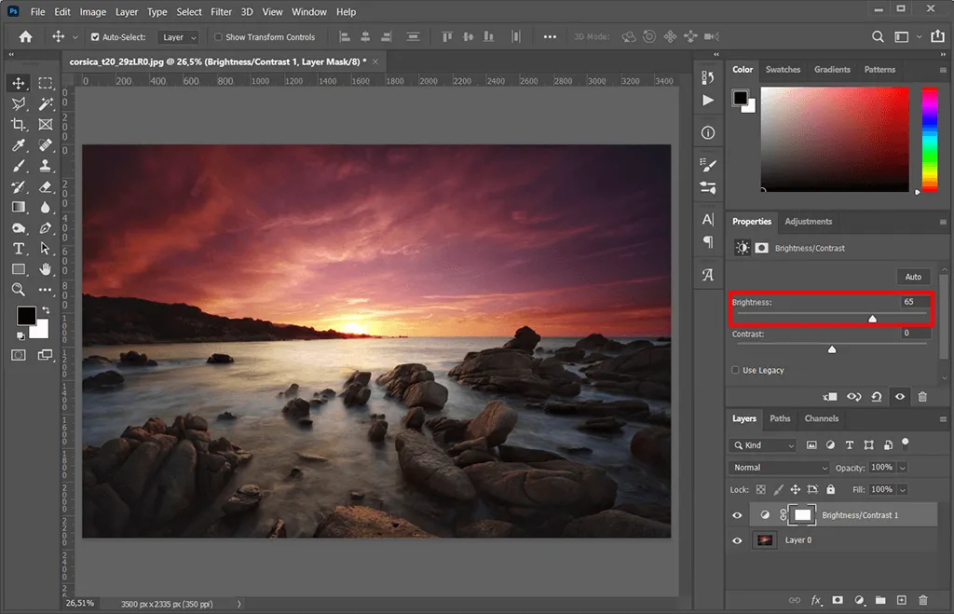Viewport: 954px width, 614px height.
Task: Select the Crop tool
Action: click(19, 124)
